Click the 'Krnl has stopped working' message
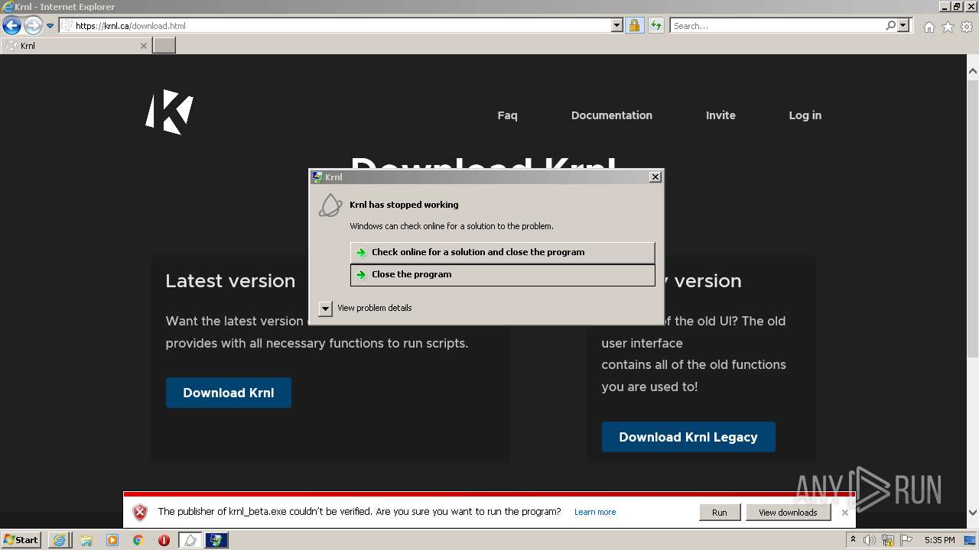 tap(404, 205)
